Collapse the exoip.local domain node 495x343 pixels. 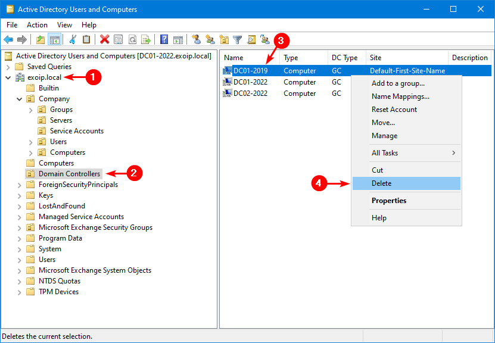(8, 77)
